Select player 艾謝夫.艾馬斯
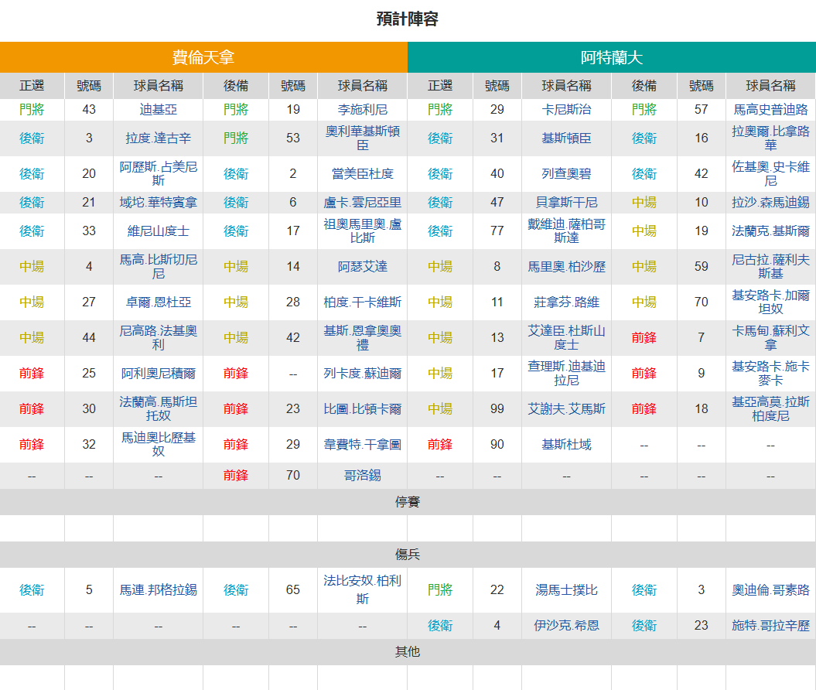Screen dimensions: 816x690 click(566, 409)
